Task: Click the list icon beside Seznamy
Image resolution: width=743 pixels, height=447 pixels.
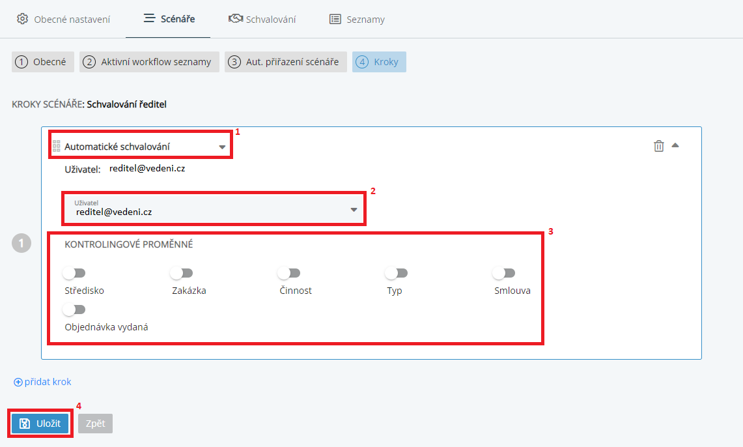Action: click(335, 19)
